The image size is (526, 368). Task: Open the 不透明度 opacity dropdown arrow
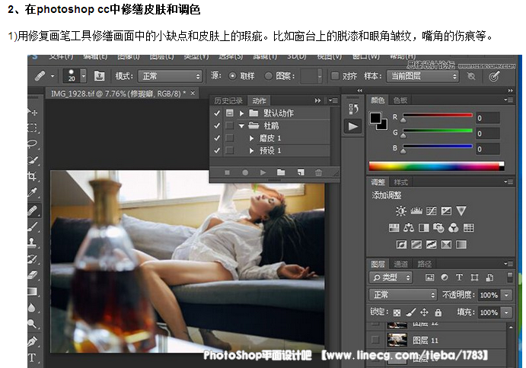506,295
